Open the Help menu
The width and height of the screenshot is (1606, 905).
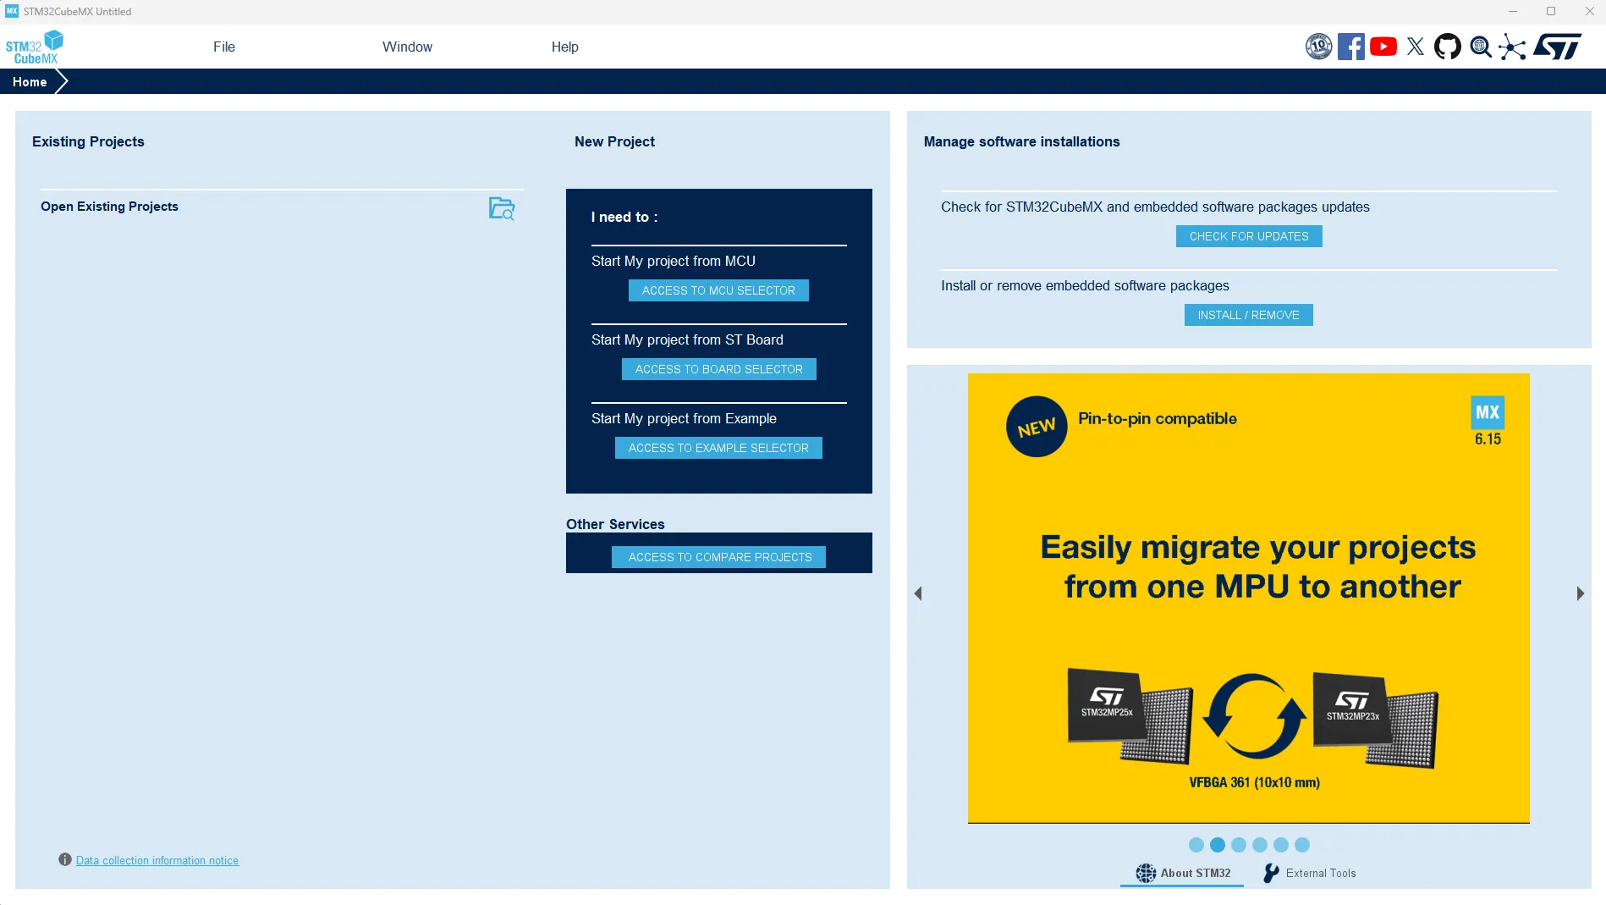tap(564, 47)
